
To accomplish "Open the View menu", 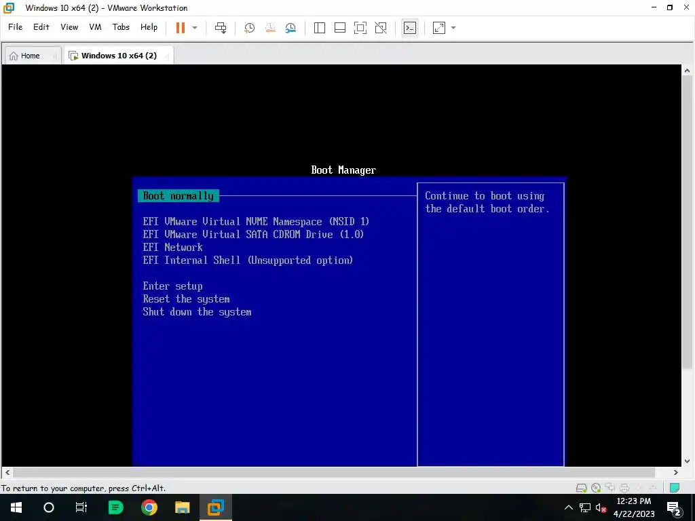I will [69, 27].
